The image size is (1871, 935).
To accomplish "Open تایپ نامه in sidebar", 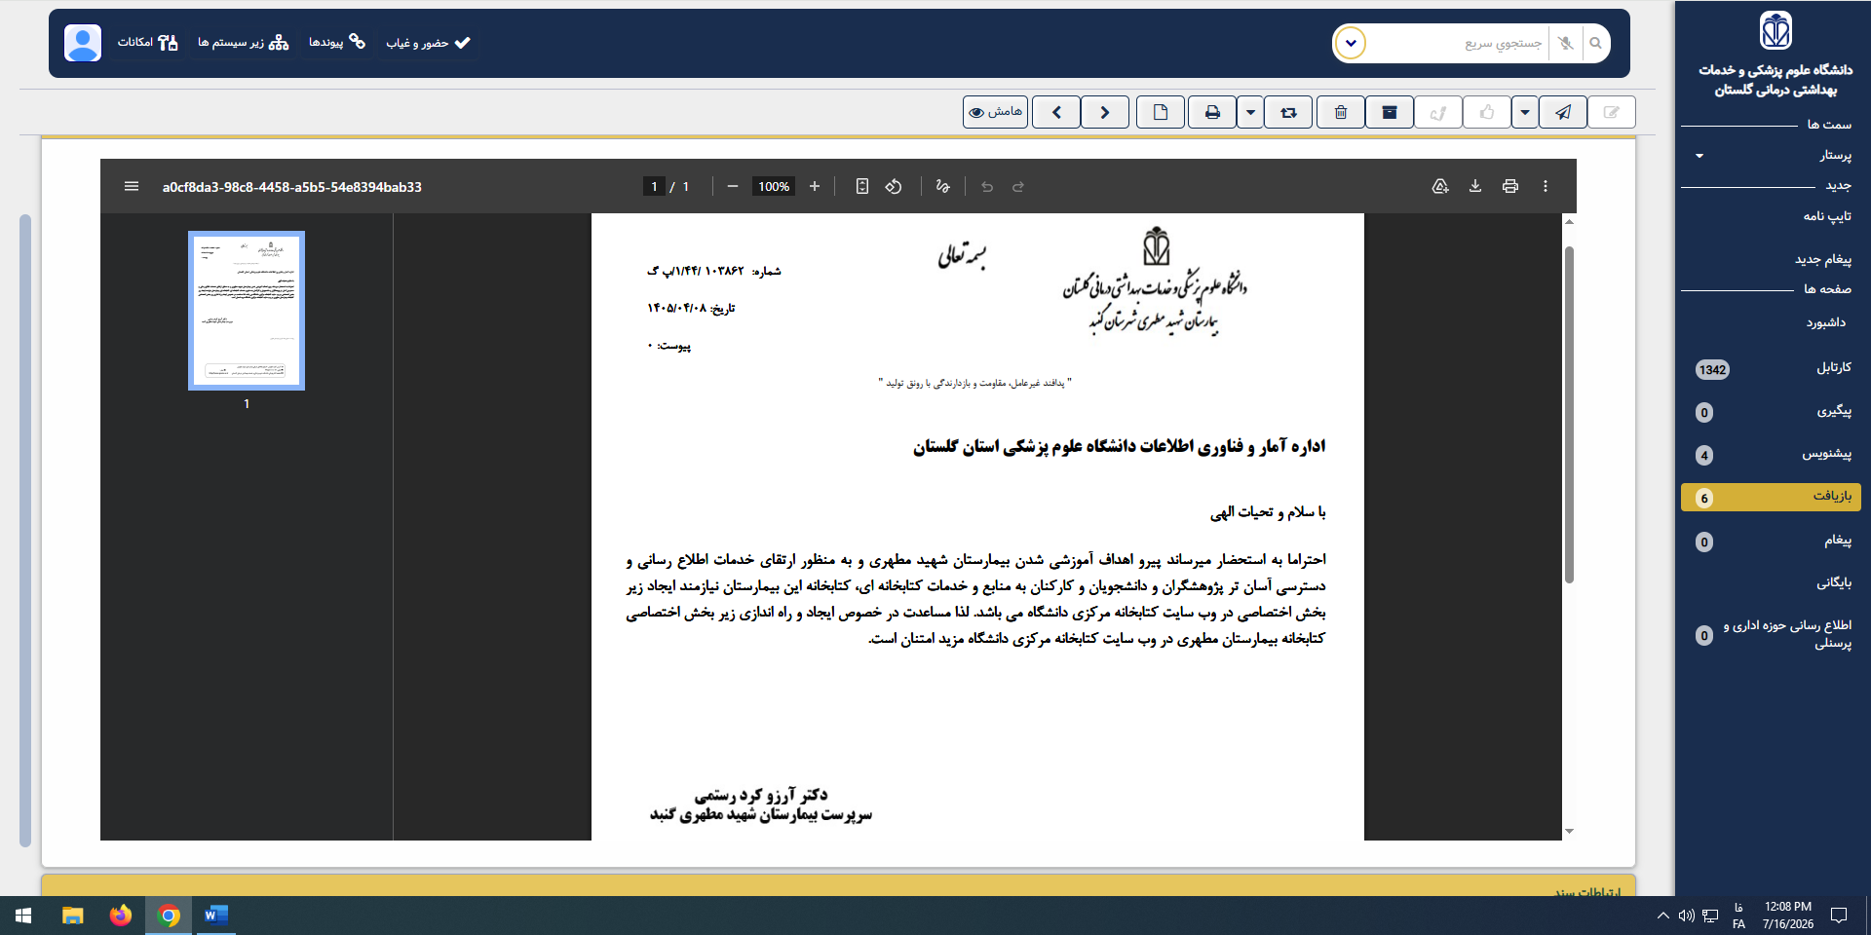I will point(1827,216).
